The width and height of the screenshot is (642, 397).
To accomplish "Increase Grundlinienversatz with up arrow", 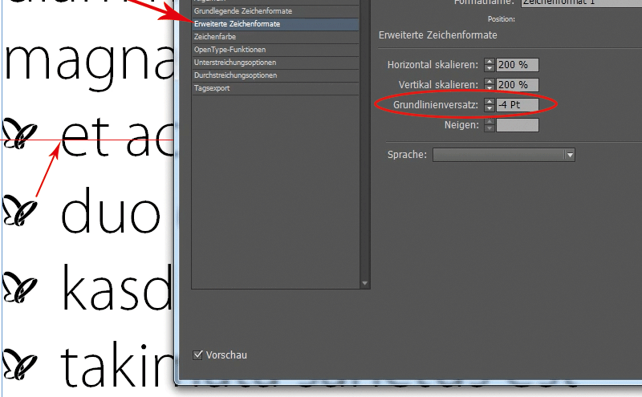I will pyautogui.click(x=490, y=102).
